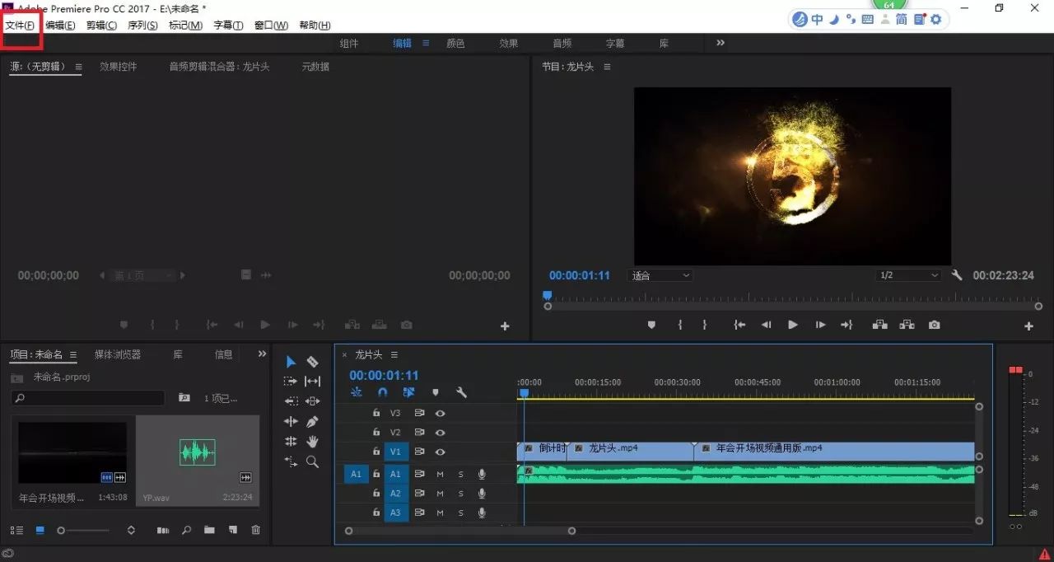The height and width of the screenshot is (562, 1054).
Task: Click the timeline horizontal zoom scrollbar
Action: [x=460, y=532]
